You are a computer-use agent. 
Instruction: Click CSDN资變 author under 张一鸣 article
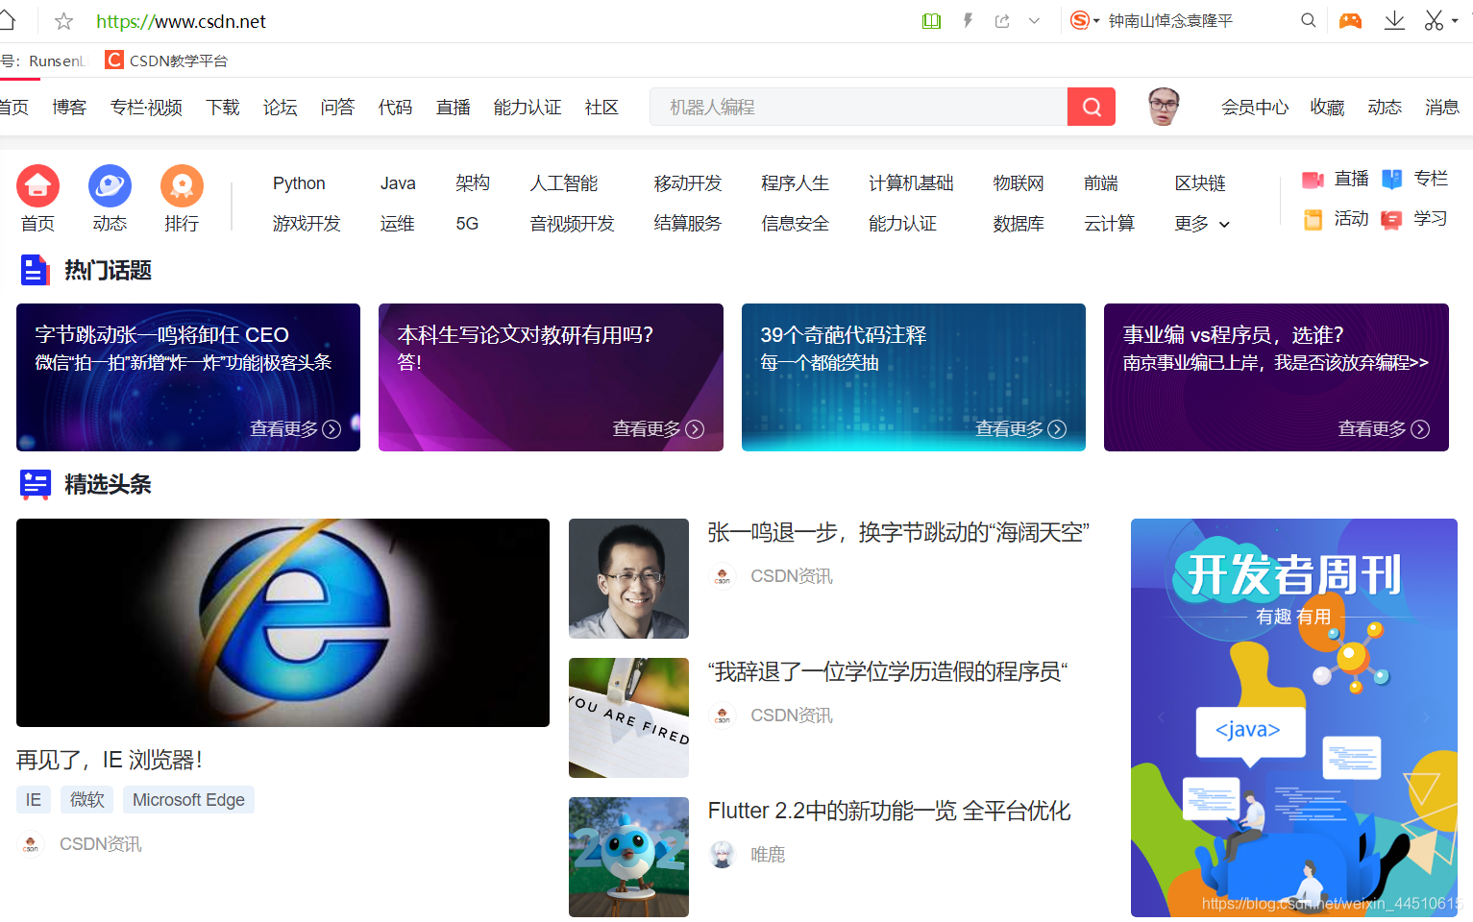tap(791, 576)
